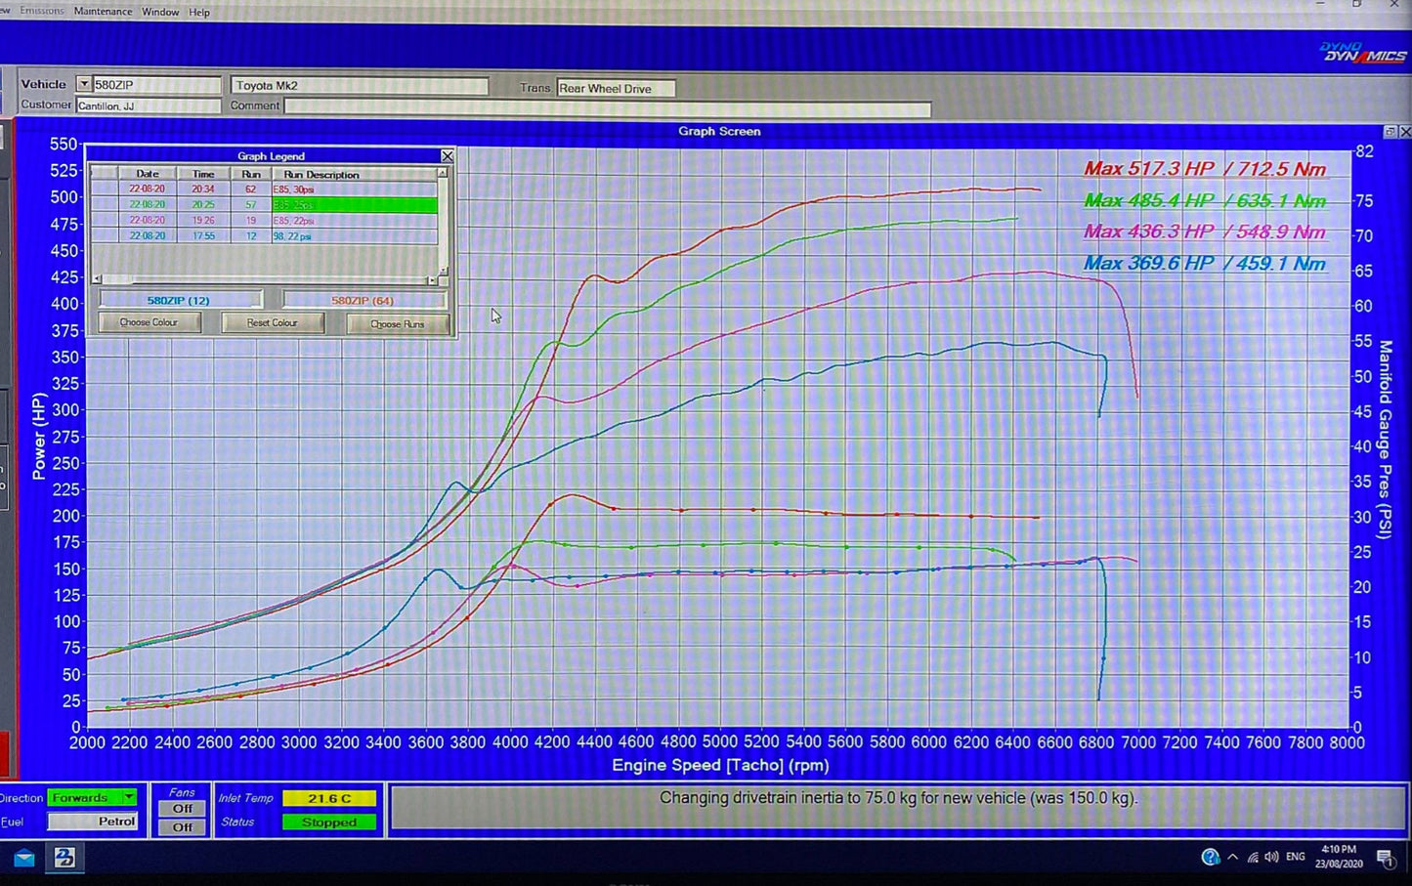Click the ENG language indicator
The height and width of the screenshot is (886, 1412).
(x=1295, y=856)
